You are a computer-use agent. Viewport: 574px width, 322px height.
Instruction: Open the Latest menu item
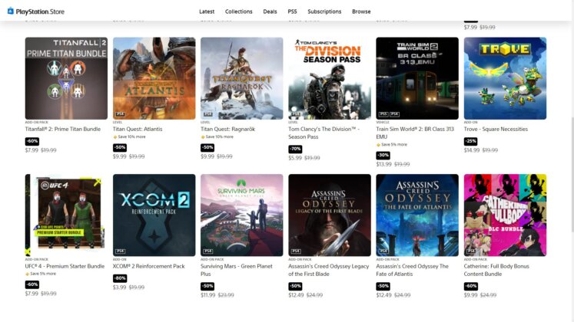click(207, 11)
